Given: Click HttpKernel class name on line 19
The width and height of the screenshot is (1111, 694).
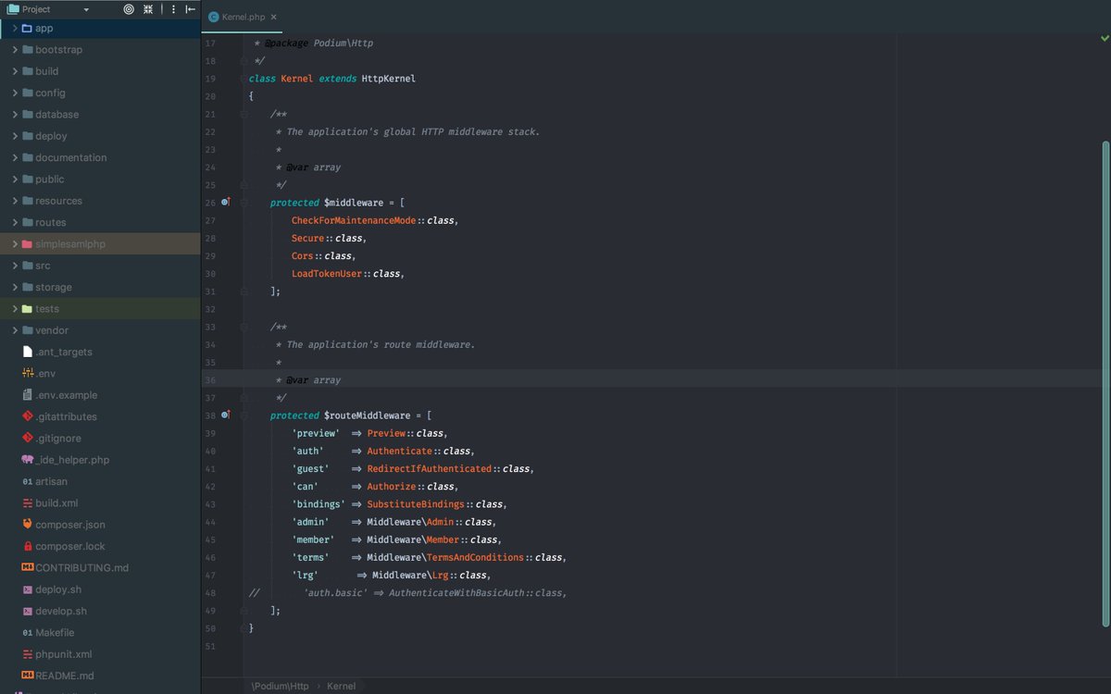Looking at the screenshot, I should coord(389,79).
